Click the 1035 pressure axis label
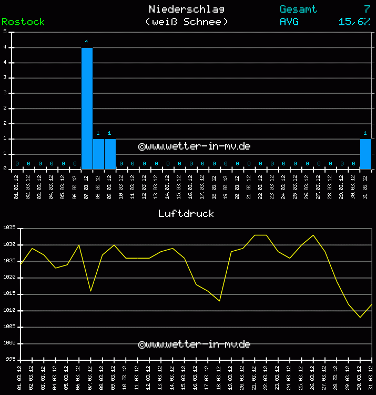 (x=11, y=229)
